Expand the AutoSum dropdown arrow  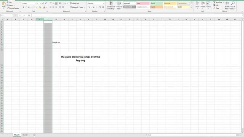coord(224,2)
